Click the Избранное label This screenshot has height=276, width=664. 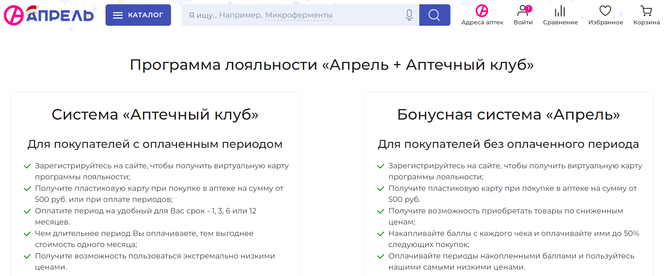(x=606, y=22)
